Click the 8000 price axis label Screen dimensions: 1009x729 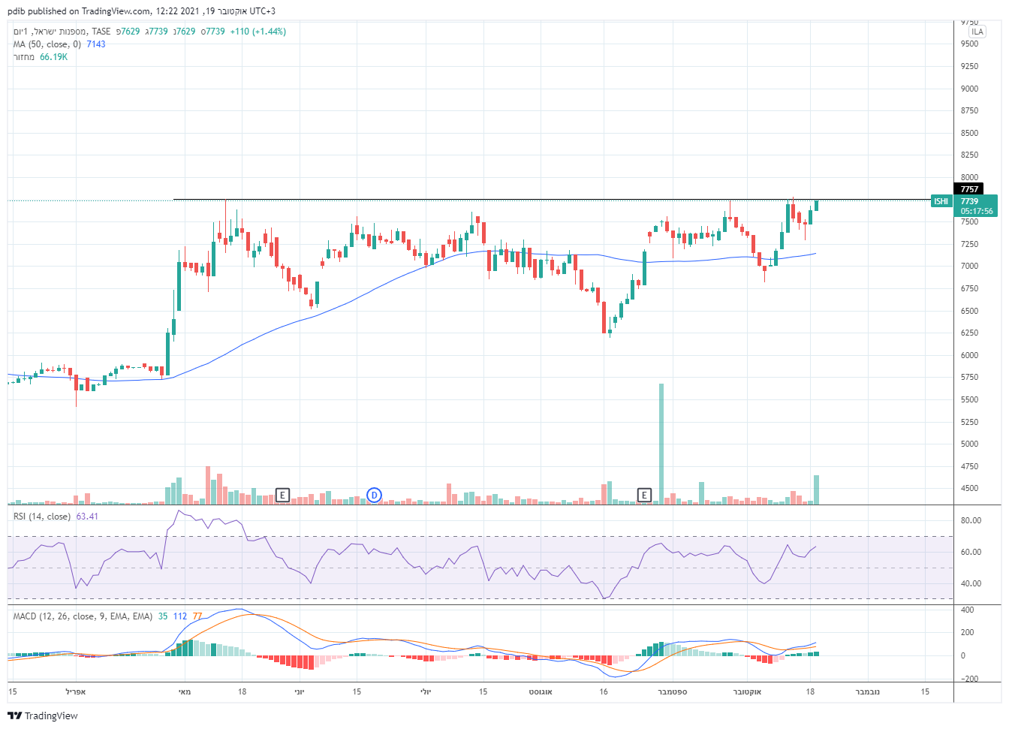pos(969,178)
